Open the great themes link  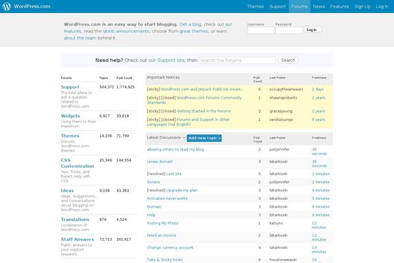tap(194, 31)
